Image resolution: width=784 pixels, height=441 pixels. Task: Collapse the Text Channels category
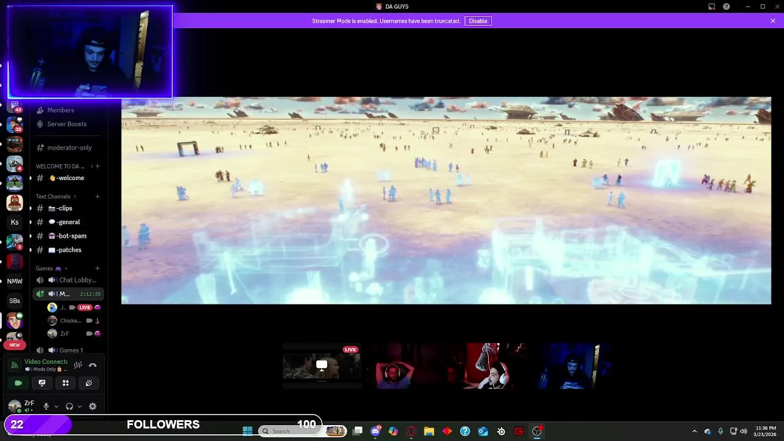coord(56,197)
